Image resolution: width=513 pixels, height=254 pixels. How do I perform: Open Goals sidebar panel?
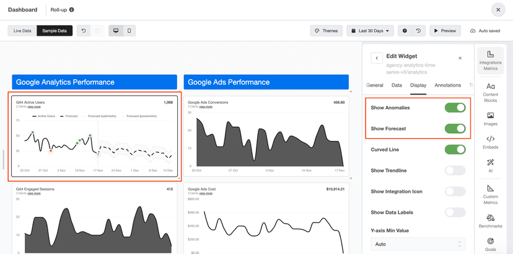pyautogui.click(x=491, y=245)
